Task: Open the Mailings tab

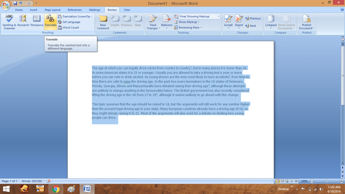Action: click(x=95, y=10)
